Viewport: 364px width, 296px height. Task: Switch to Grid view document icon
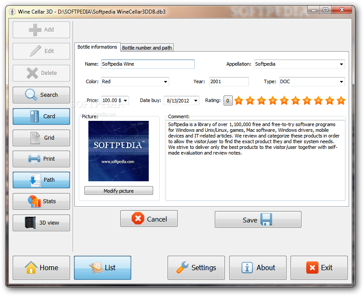[35, 138]
